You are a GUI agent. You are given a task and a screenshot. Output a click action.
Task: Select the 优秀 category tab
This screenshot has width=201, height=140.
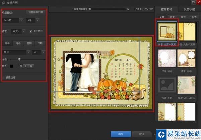tap(194, 17)
